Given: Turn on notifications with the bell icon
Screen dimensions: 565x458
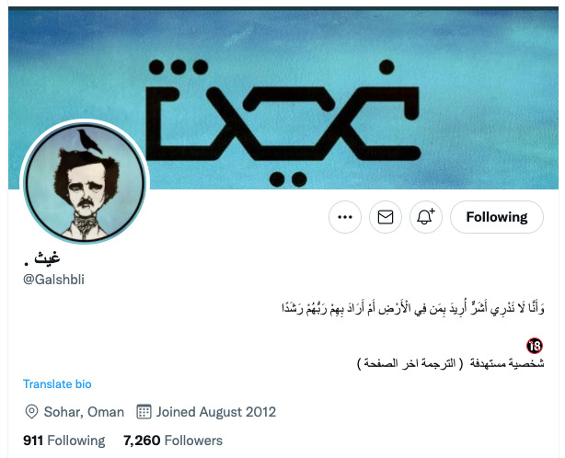Looking at the screenshot, I should [425, 217].
